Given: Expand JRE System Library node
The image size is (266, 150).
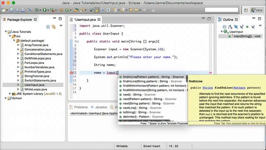Looking at the screenshot, I should coord(10,93).
